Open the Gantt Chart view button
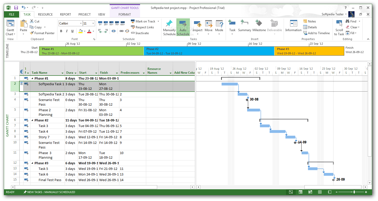This screenshot has width=378, height=201. (10, 27)
